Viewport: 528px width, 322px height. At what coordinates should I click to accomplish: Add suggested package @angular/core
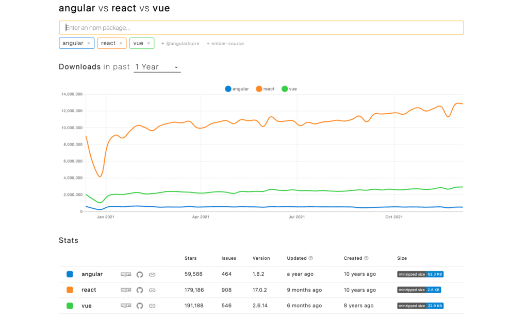180,44
